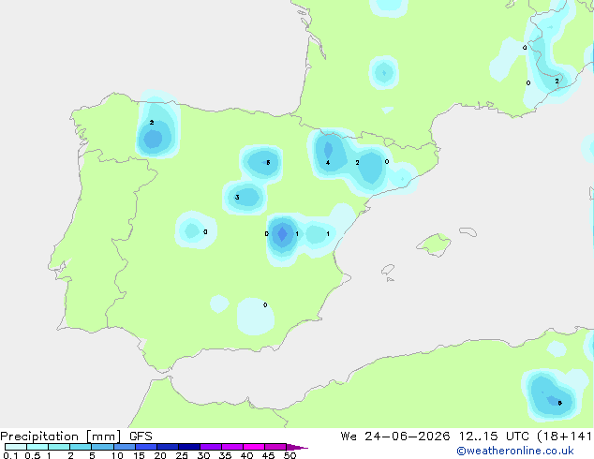The width and height of the screenshot is (594, 459).
Task: Select the 2 to 5 mm legend color
Action: pyautogui.click(x=81, y=447)
